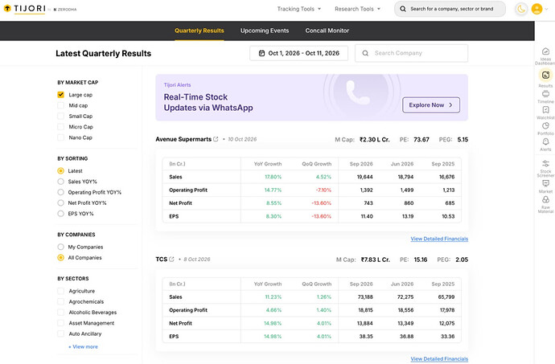The width and height of the screenshot is (555, 364).
Task: Open the Alerts bell icon
Action: (545, 141)
